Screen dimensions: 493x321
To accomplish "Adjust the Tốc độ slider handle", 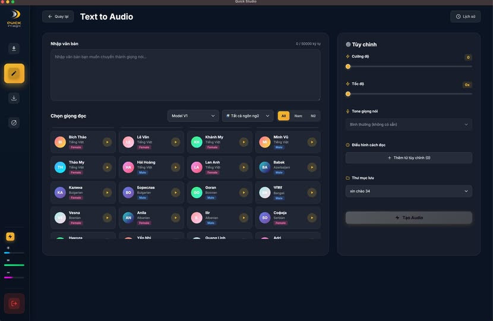I will pyautogui.click(x=348, y=94).
